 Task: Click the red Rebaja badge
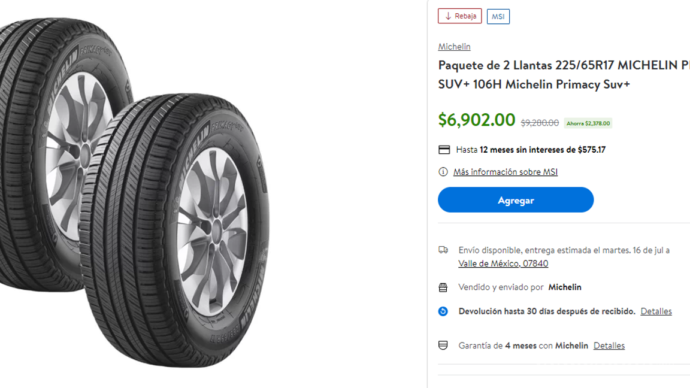[459, 16]
